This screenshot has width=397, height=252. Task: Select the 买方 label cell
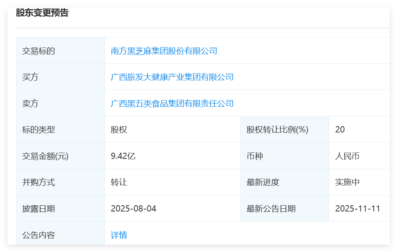point(60,77)
